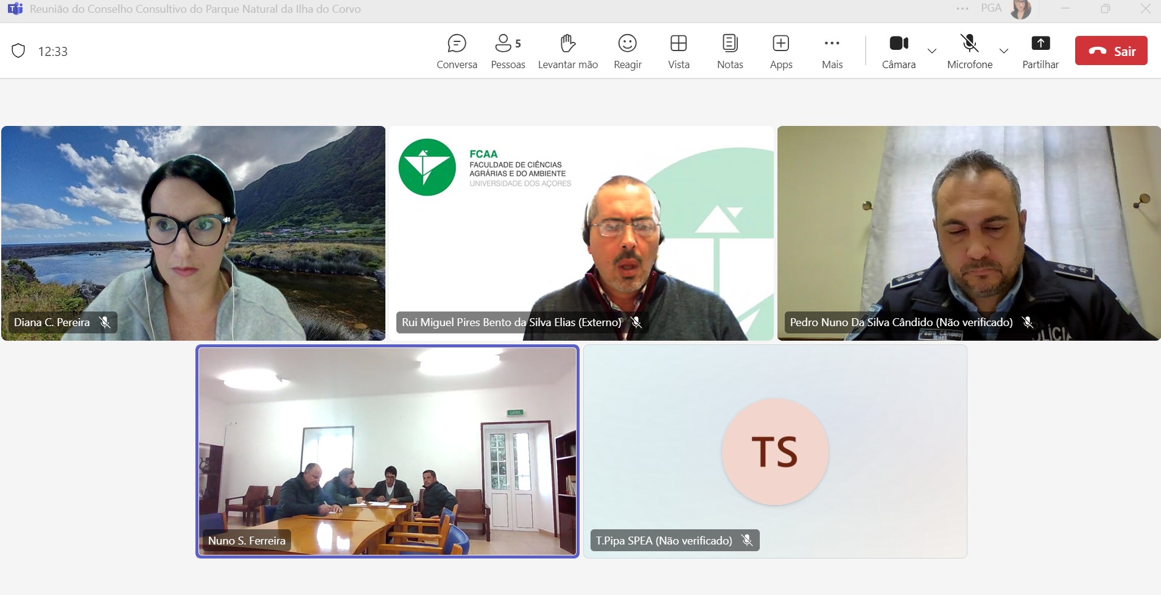Open the Conversa chat panel

pyautogui.click(x=457, y=51)
